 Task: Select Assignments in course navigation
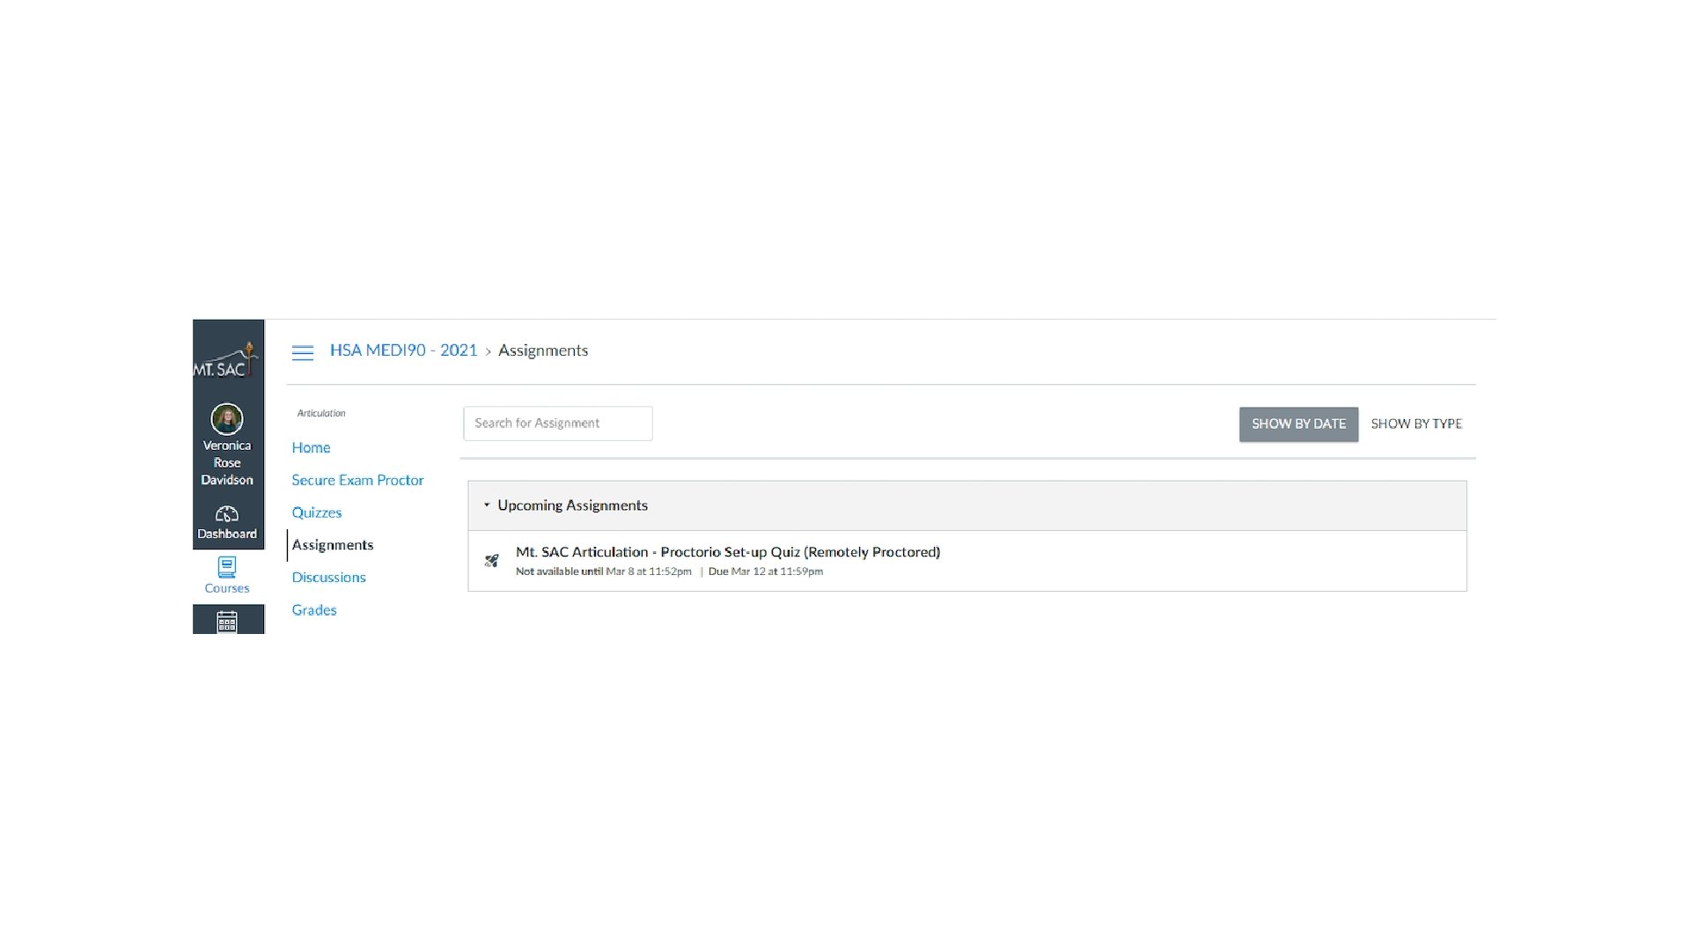pos(332,545)
